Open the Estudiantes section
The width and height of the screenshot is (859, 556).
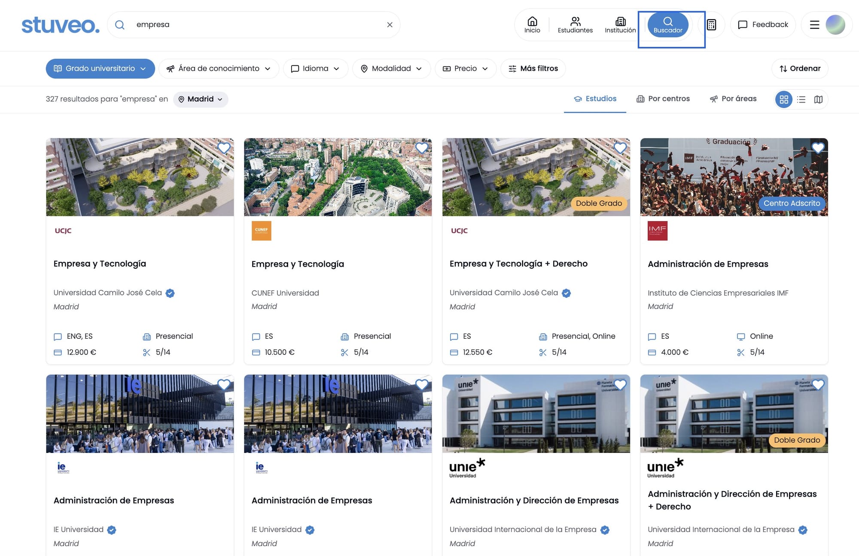pyautogui.click(x=575, y=25)
